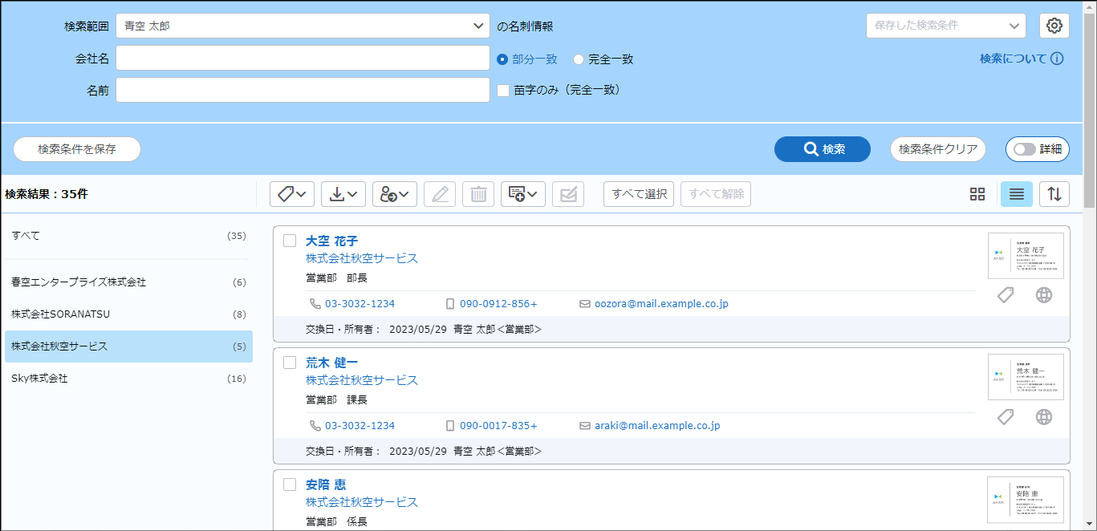Click the globe icon on 荒木 健一 card
Viewport: 1097px width, 531px height.
pos(1043,417)
